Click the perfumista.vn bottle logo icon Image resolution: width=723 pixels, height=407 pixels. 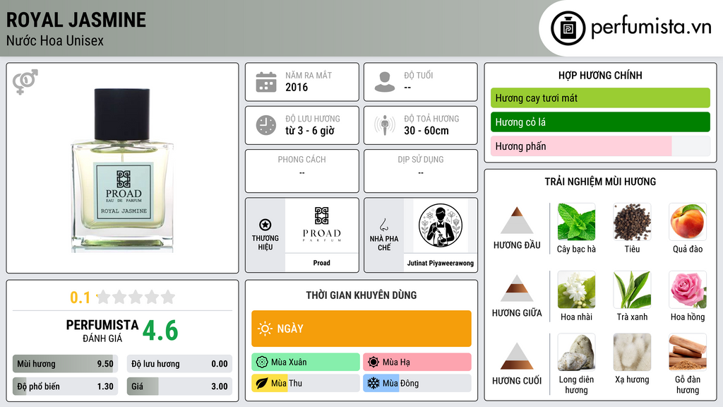[x=568, y=28]
